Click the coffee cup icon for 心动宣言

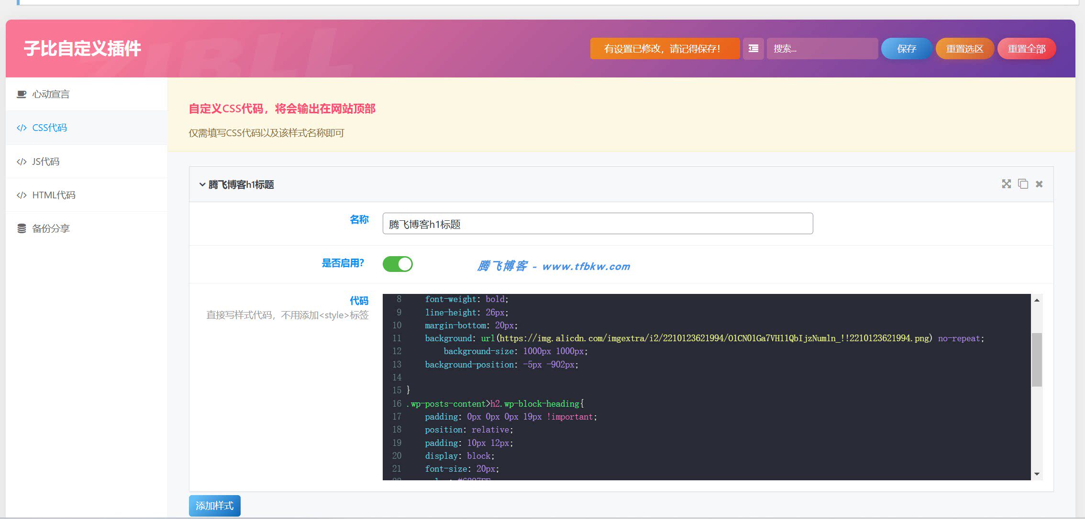click(21, 94)
